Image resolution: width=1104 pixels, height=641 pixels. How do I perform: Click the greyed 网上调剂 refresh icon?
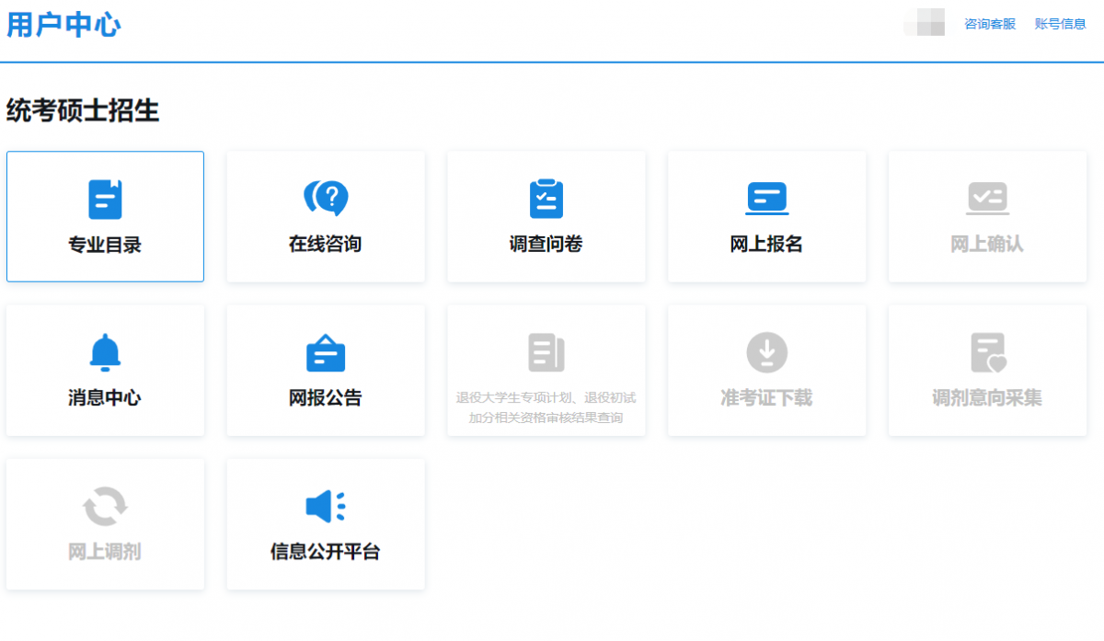tap(105, 507)
